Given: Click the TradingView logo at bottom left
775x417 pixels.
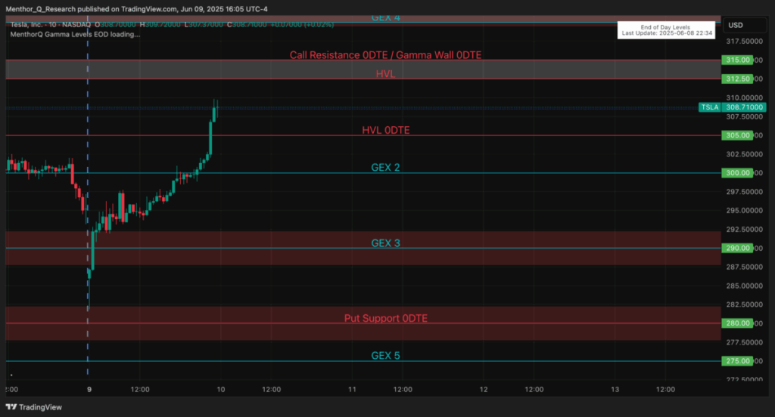Looking at the screenshot, I should (33, 407).
